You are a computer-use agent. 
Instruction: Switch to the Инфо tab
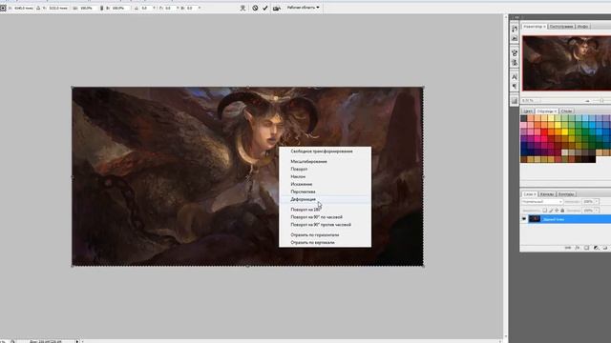click(x=582, y=27)
